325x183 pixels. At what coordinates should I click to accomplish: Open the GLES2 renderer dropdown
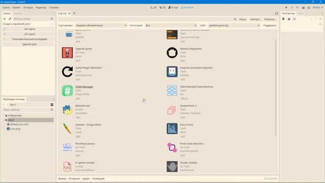coord(318,8)
